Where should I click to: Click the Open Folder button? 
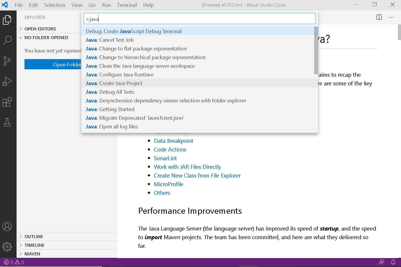tap(53, 65)
